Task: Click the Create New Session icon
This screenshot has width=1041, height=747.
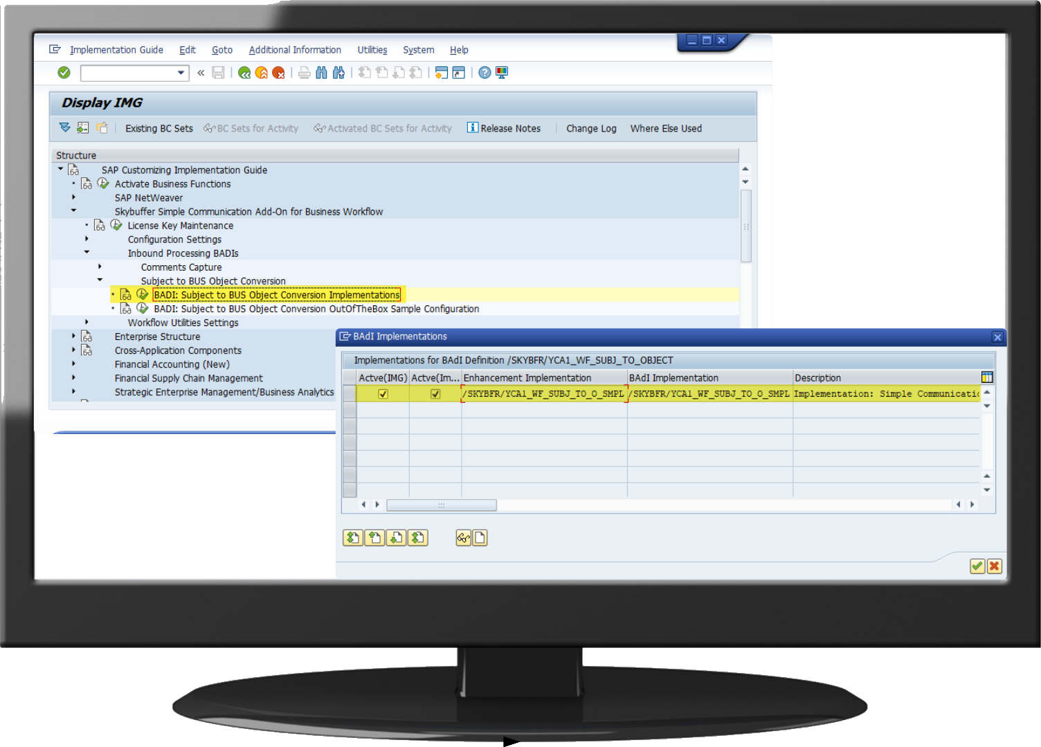Action: click(x=442, y=73)
